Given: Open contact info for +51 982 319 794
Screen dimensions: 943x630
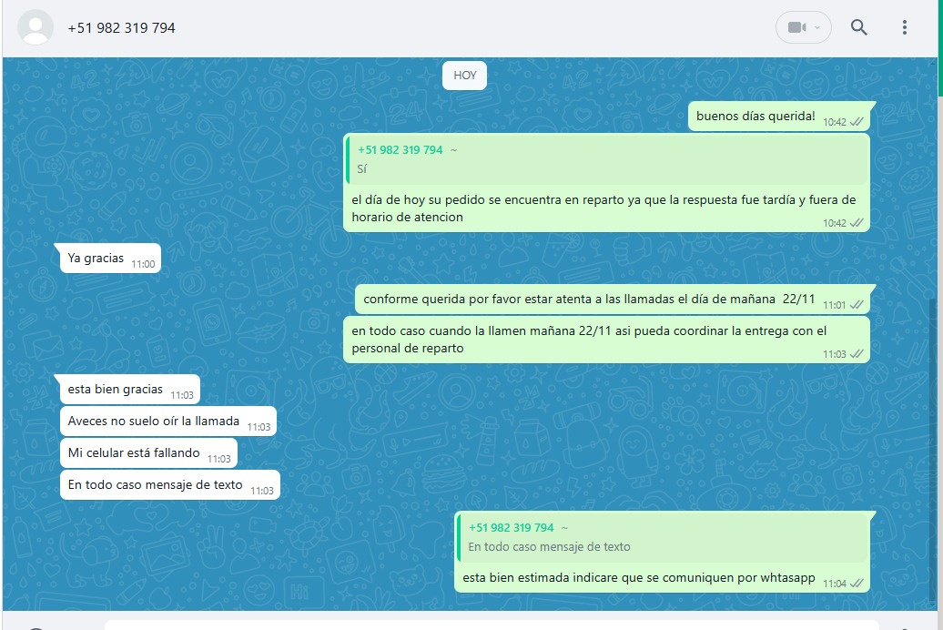Looking at the screenshot, I should 121,28.
